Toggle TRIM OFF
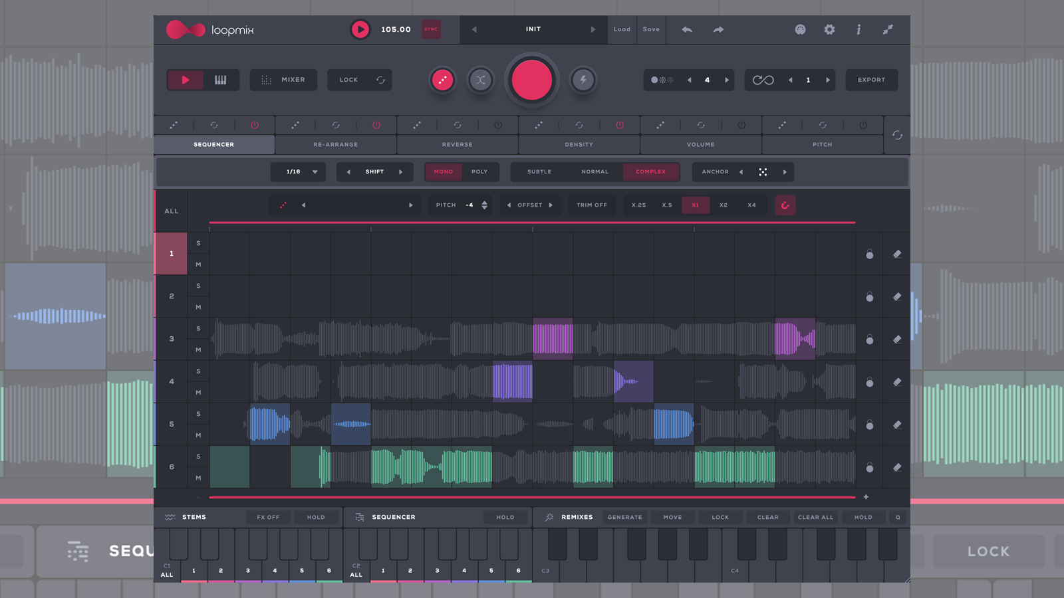The width and height of the screenshot is (1064, 598). pos(592,205)
